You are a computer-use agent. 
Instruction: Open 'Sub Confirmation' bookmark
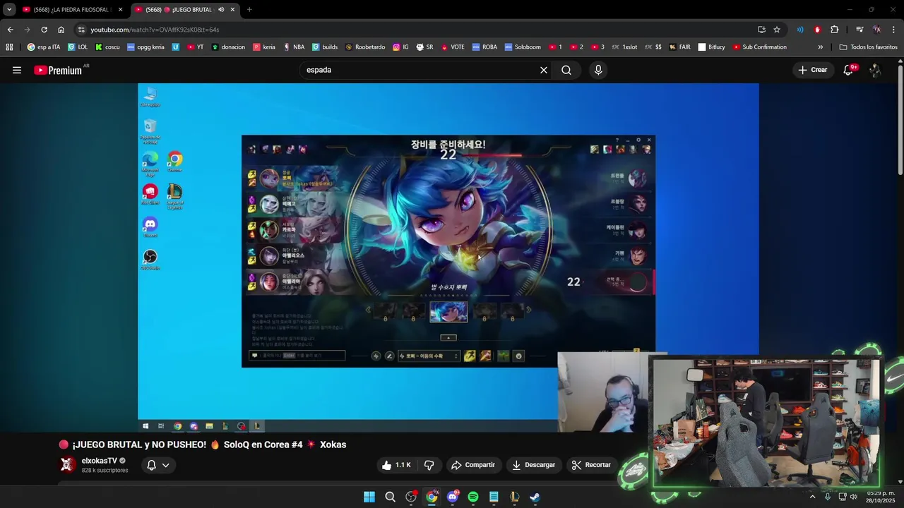[x=759, y=47]
